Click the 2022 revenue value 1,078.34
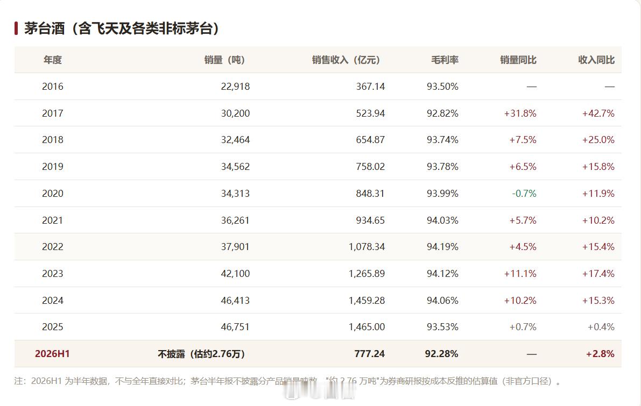This screenshot has width=641, height=406. (x=367, y=247)
